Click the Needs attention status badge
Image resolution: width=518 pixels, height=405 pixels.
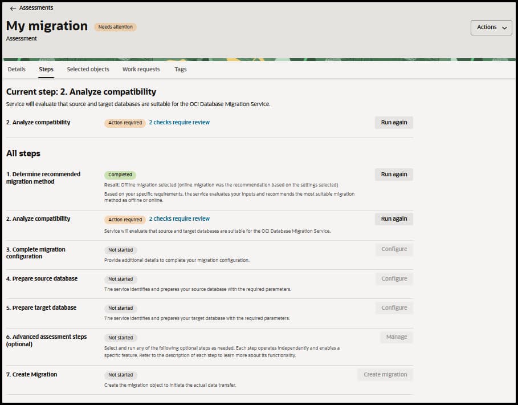click(x=115, y=27)
